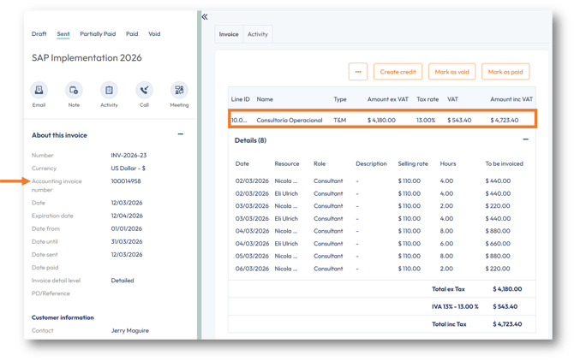Click the Customer information heading
The height and width of the screenshot is (361, 574).
pyautogui.click(x=63, y=317)
